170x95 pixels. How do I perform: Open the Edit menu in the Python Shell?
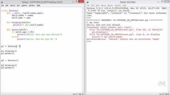[92, 5]
